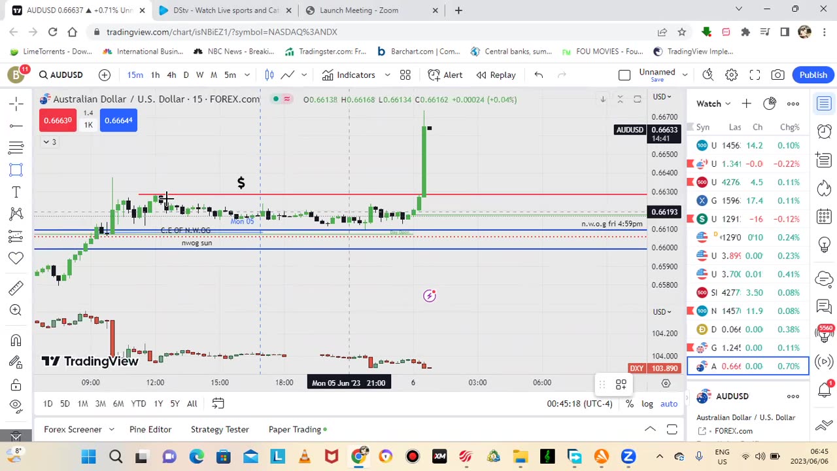Collapse the bottom panel with chevron

[x=650, y=429]
